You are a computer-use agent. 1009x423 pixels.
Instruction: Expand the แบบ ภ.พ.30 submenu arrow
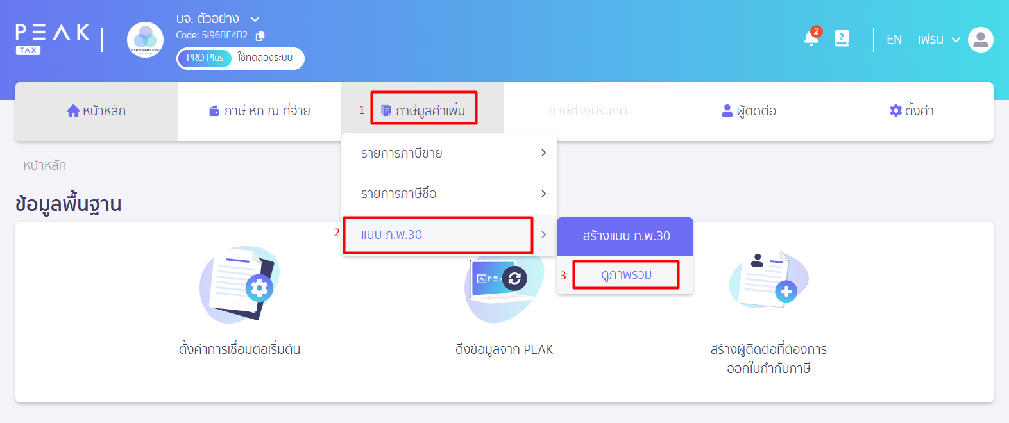point(543,235)
